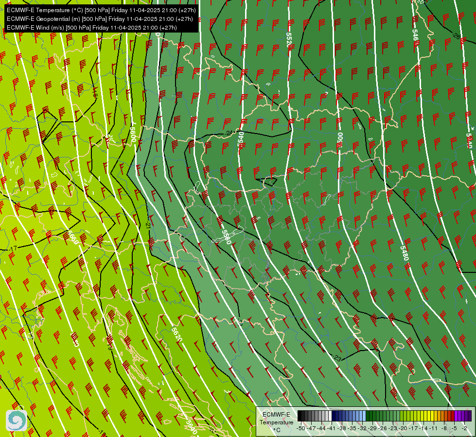Click the black swatch at legend's left end
476x437 pixels.
300,416
